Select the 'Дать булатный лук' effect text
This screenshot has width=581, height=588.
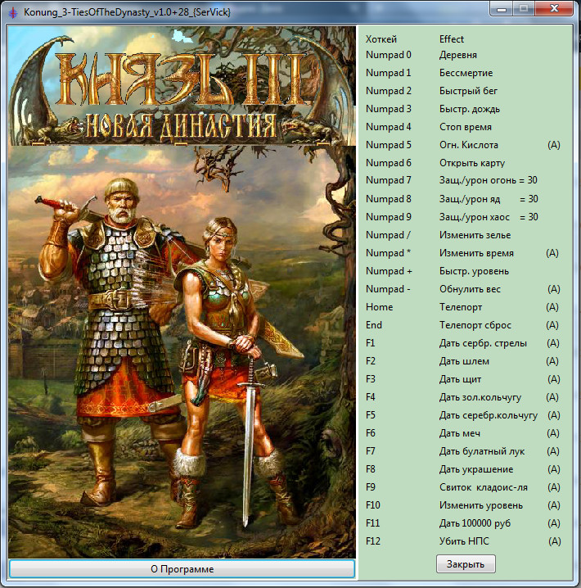click(482, 451)
